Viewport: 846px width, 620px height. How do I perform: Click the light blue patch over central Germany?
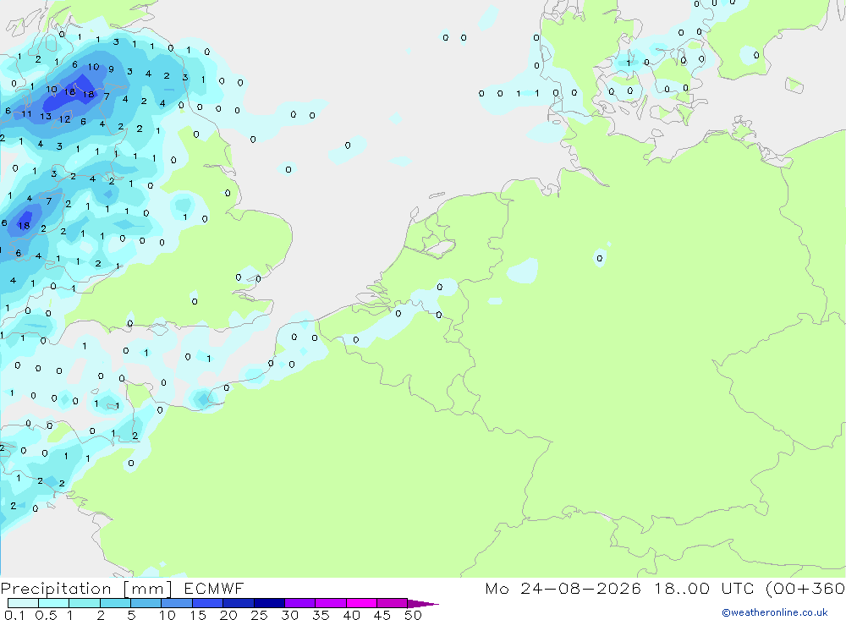click(523, 271)
